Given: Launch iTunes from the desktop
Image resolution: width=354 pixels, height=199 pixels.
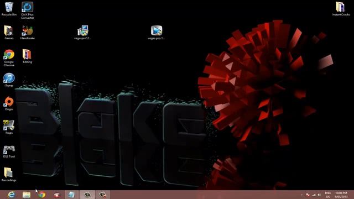Looking at the screenshot, I should pyautogui.click(x=9, y=80).
